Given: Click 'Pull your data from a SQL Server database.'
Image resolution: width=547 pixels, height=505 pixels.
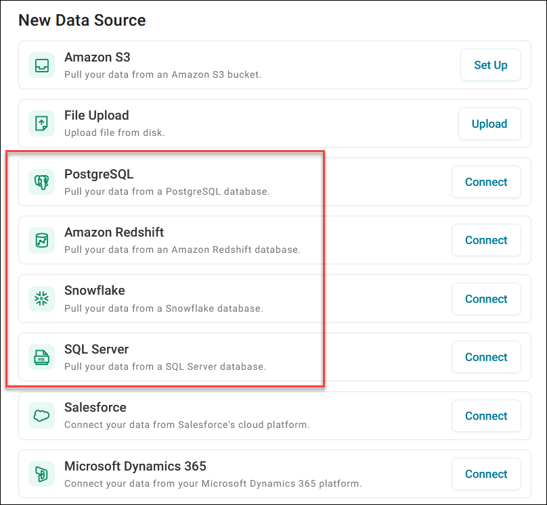Looking at the screenshot, I should (x=165, y=366).
